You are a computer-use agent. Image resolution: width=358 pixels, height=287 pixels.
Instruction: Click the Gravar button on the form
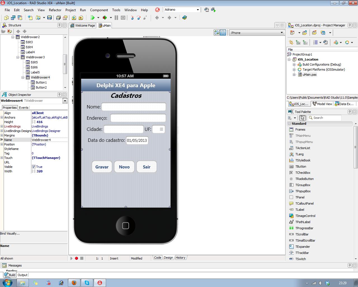(x=102, y=167)
